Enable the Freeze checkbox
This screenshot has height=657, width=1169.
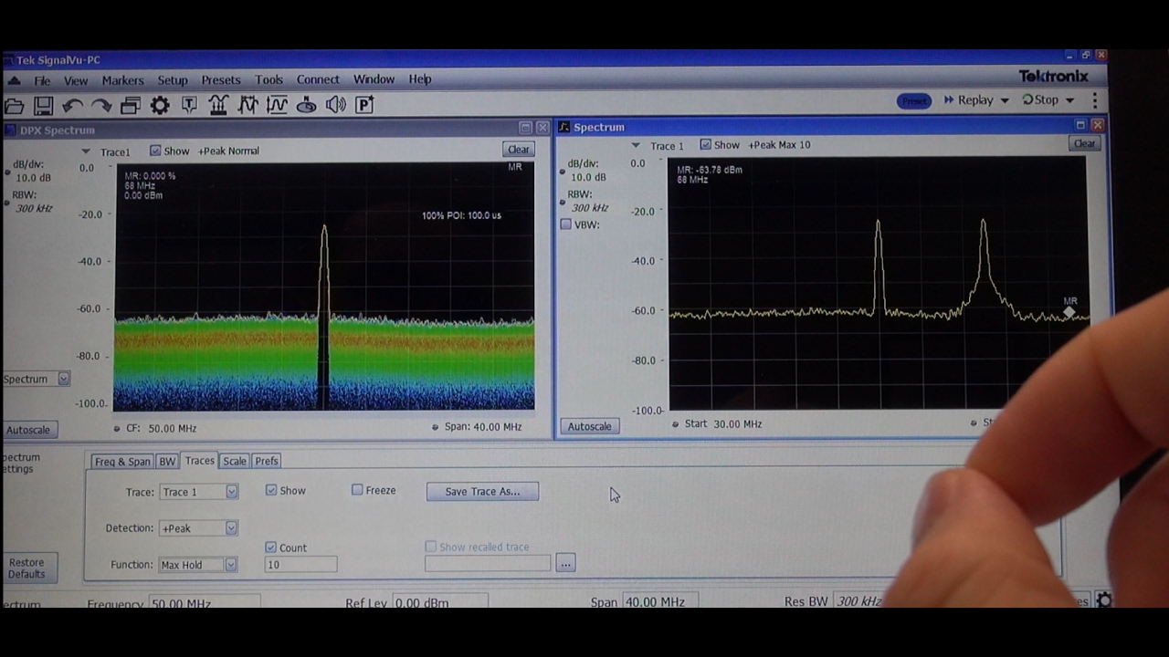357,490
